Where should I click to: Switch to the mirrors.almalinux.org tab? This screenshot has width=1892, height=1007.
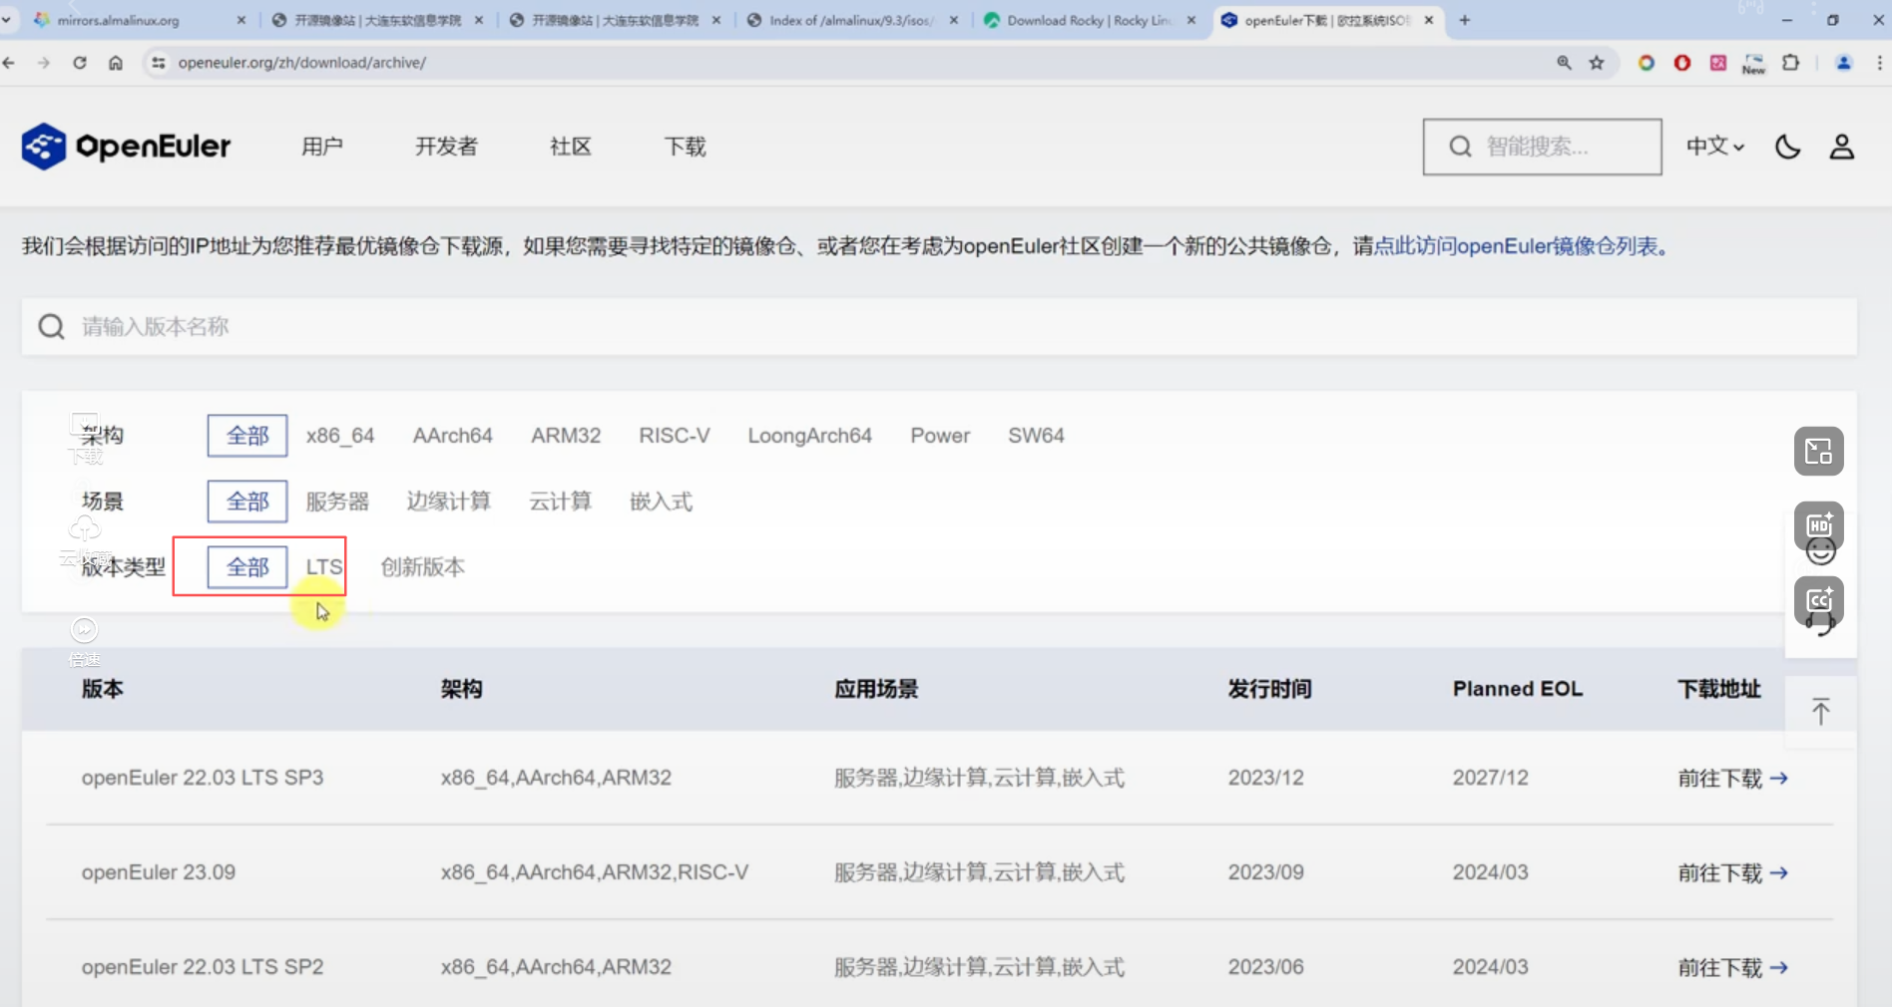[x=138, y=20]
